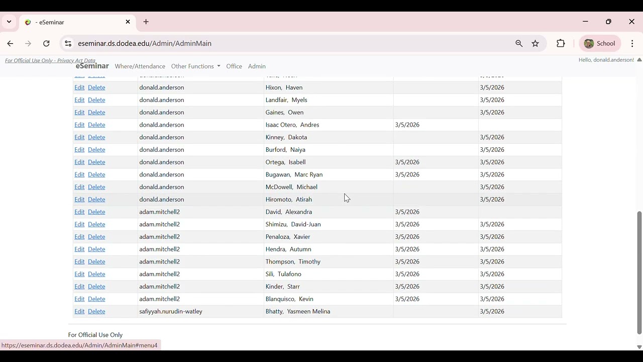This screenshot has height=362, width=643.
Task: Open the Office menu item
Action: coord(234,66)
